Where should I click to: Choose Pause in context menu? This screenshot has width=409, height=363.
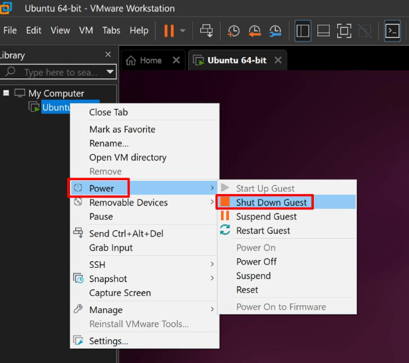[x=144, y=217]
